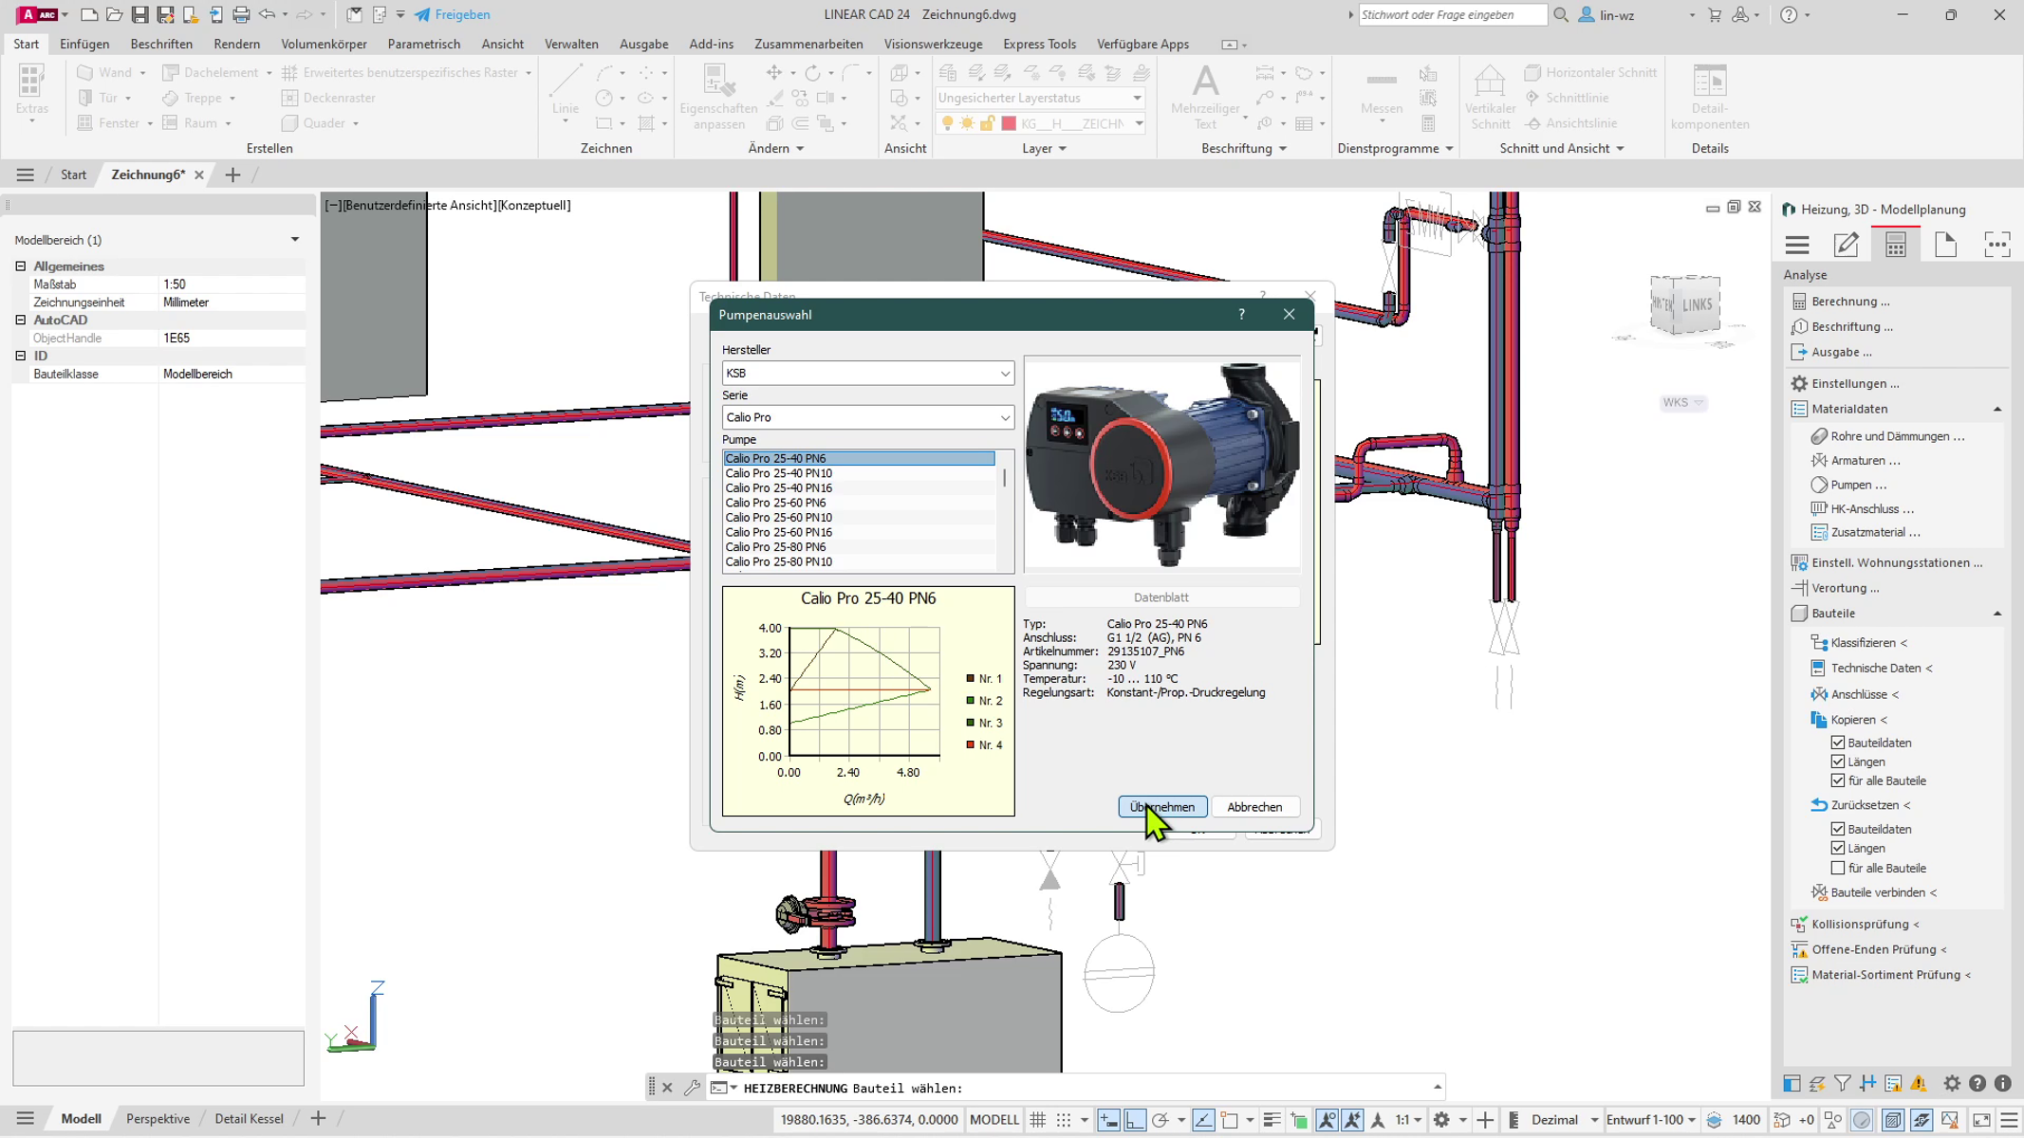Click the red layer color swatch
This screenshot has width=2024, height=1138.
point(1009,122)
